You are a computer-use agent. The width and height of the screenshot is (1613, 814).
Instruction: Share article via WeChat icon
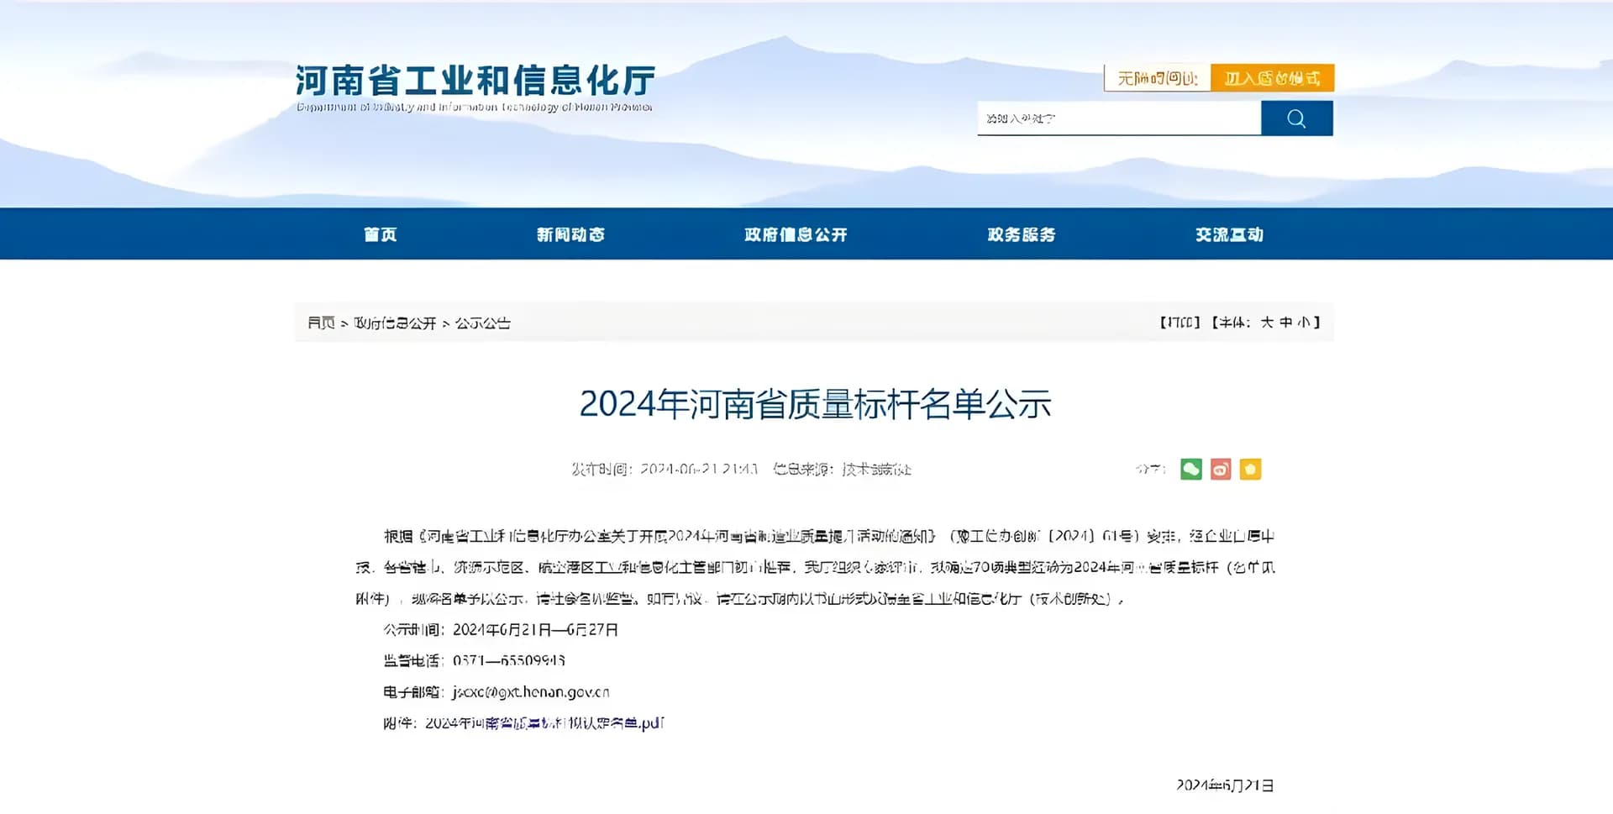[x=1191, y=469]
